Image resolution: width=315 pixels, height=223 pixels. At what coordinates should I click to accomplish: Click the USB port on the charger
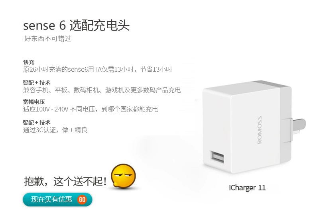pyautogui.click(x=217, y=156)
